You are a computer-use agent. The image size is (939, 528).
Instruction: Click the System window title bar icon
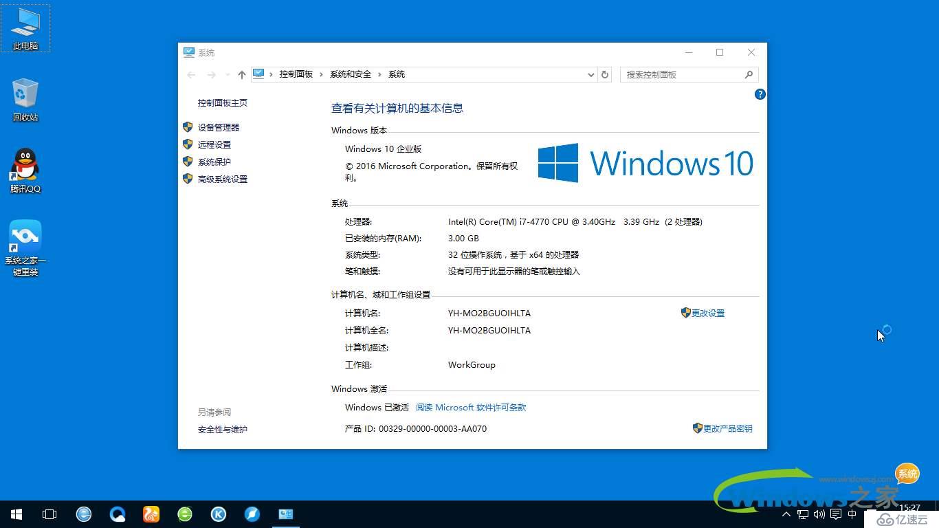(x=189, y=52)
